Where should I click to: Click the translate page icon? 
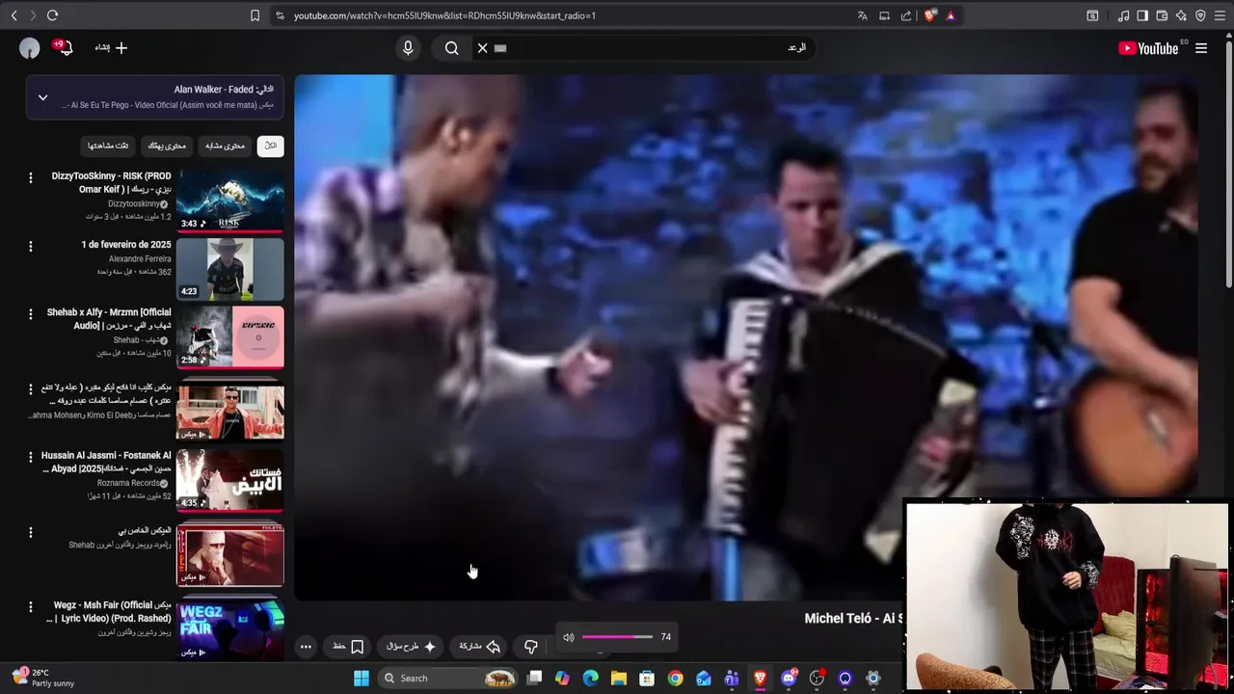coord(862,15)
